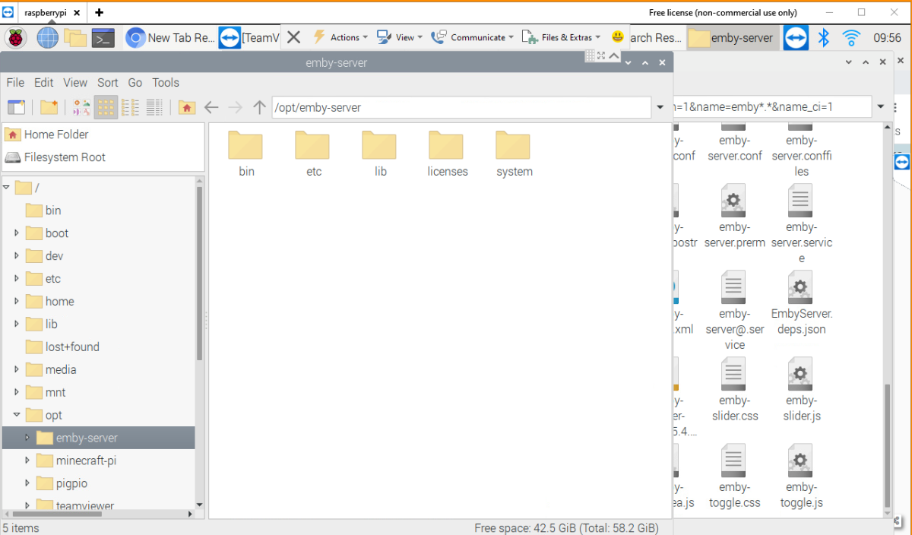Open the TeamViewer View menu
912x535 pixels.
tap(400, 37)
